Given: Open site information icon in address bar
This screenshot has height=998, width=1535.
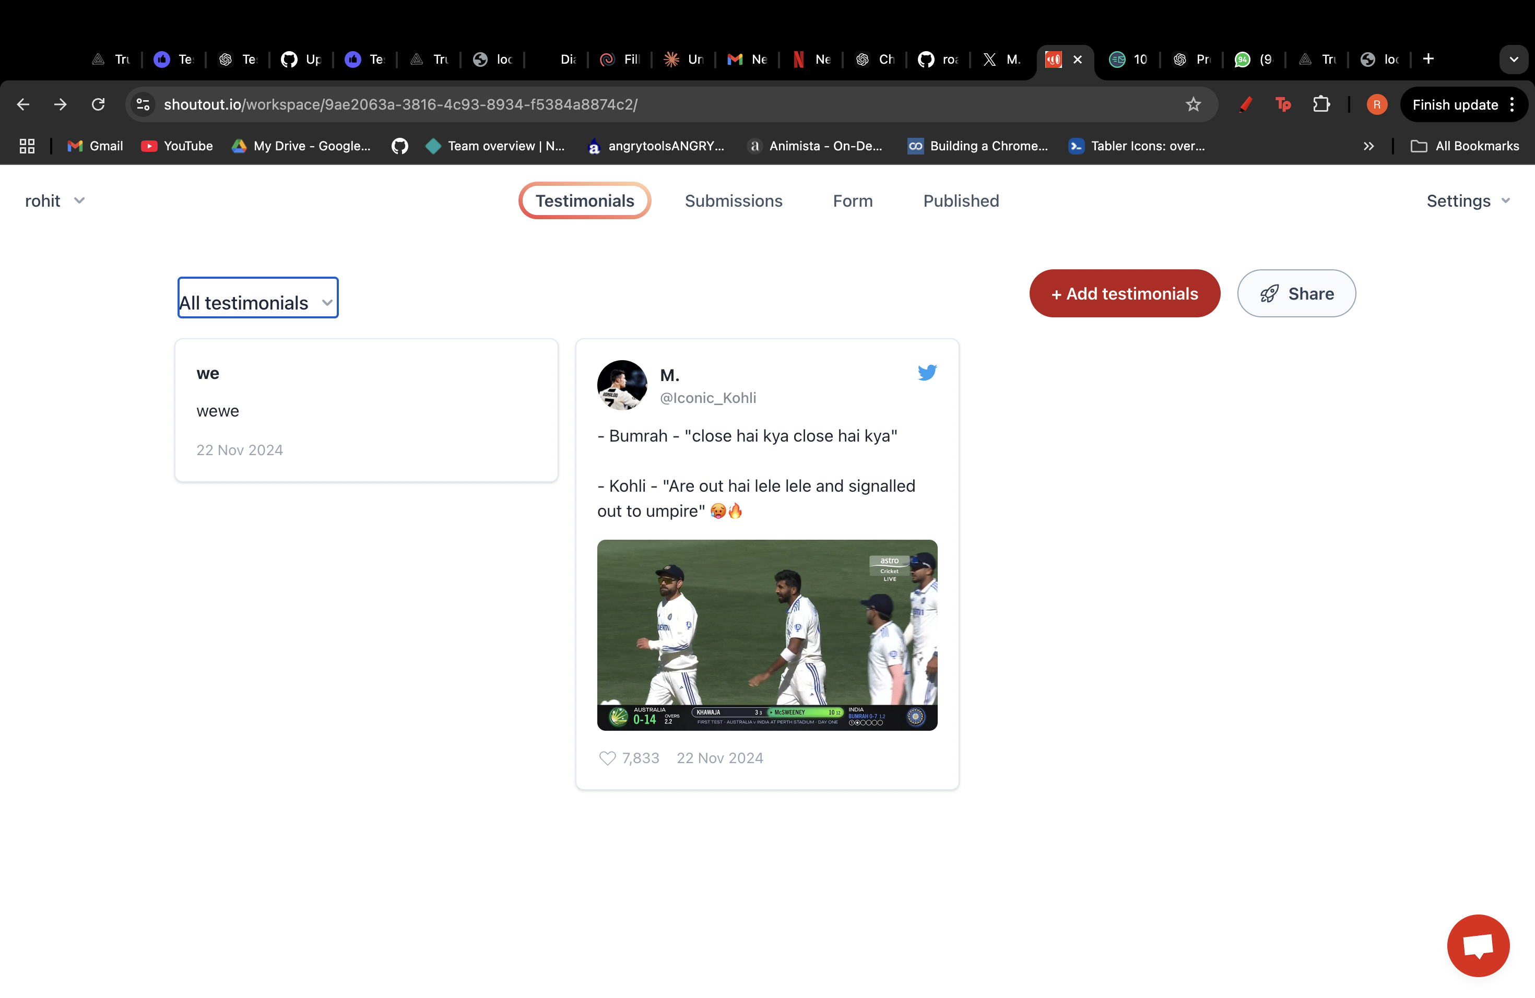Looking at the screenshot, I should coord(143,104).
